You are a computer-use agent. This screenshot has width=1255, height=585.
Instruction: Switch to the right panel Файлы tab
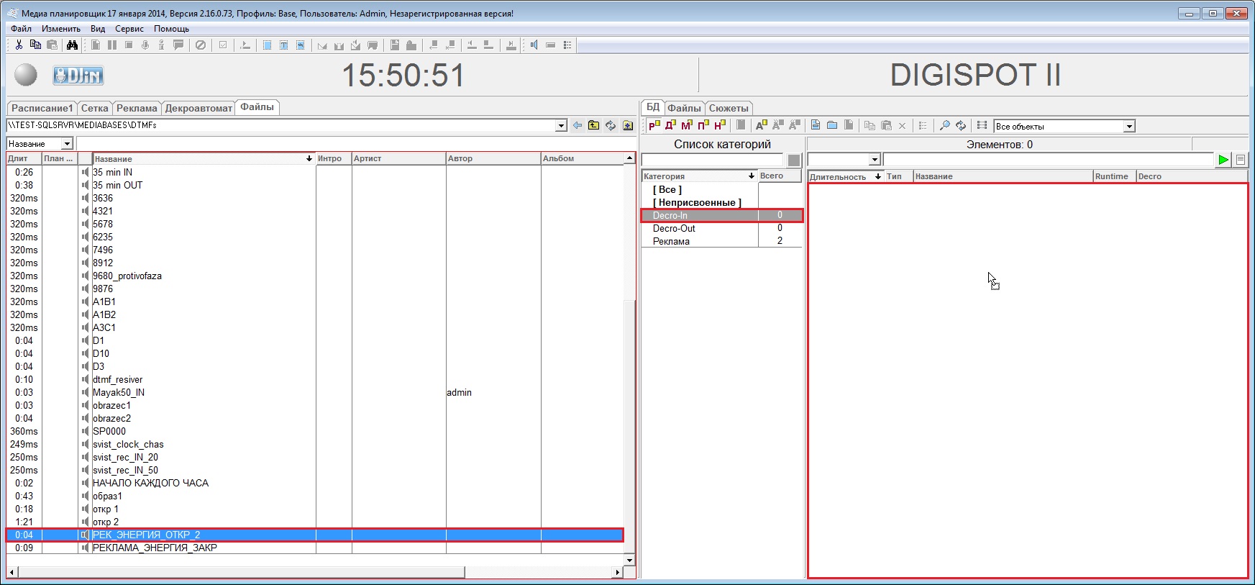pyautogui.click(x=684, y=108)
